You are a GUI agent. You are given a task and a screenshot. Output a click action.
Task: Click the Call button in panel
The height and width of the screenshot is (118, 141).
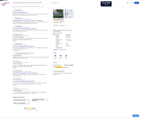point(67,26)
